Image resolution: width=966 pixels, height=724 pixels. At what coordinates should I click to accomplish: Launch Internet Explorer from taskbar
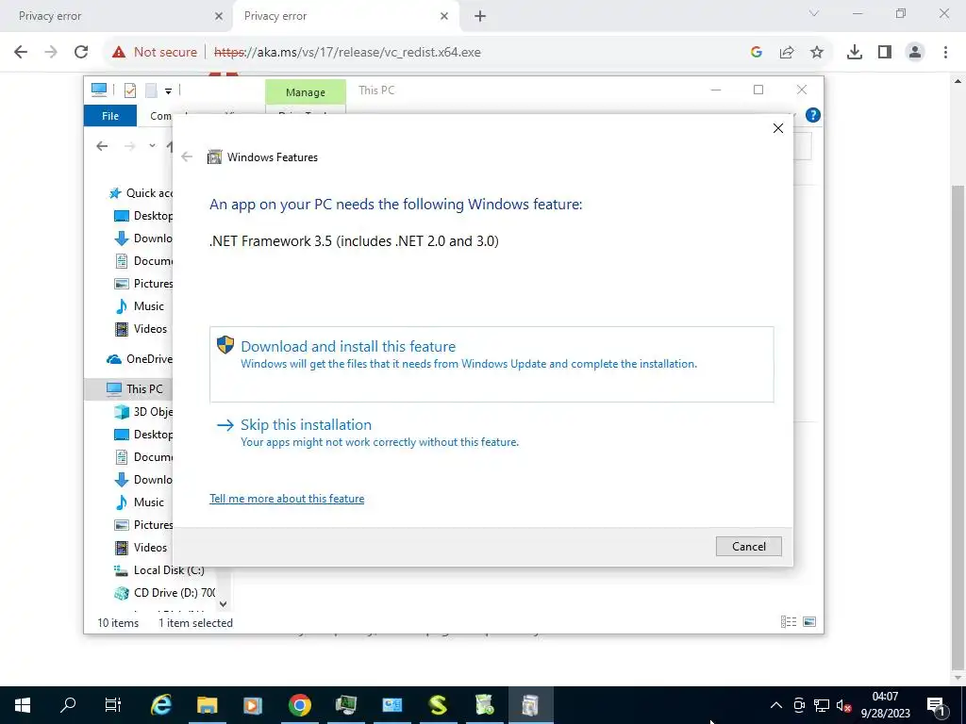tap(160, 705)
